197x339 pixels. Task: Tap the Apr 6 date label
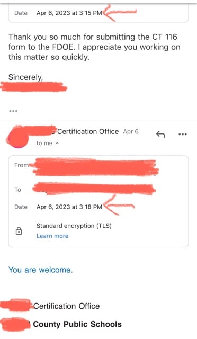pyautogui.click(x=131, y=132)
